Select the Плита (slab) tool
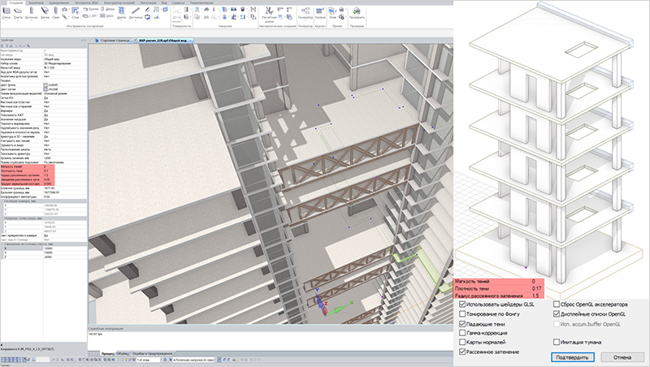Viewport: 650px width, 367px height. [18, 13]
